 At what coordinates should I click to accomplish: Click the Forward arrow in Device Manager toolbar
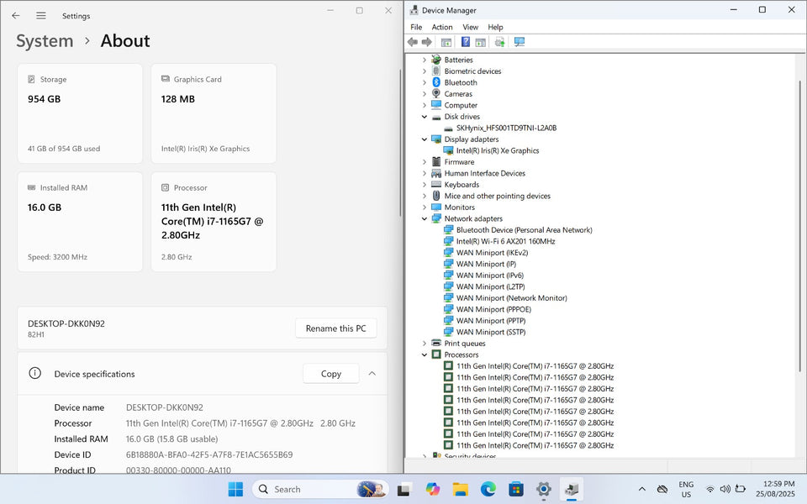[x=427, y=42]
